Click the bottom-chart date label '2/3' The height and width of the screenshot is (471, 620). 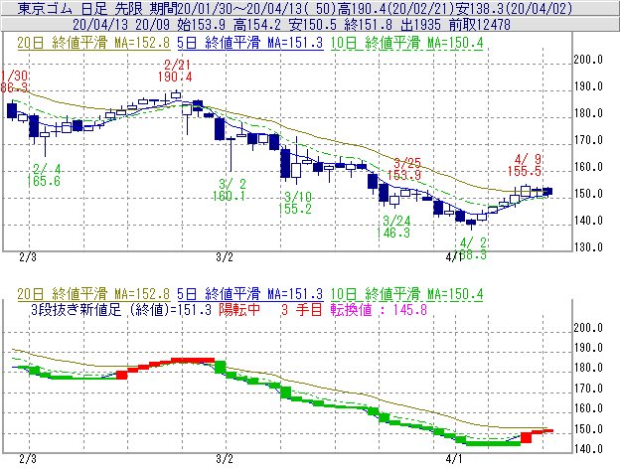tap(28, 459)
